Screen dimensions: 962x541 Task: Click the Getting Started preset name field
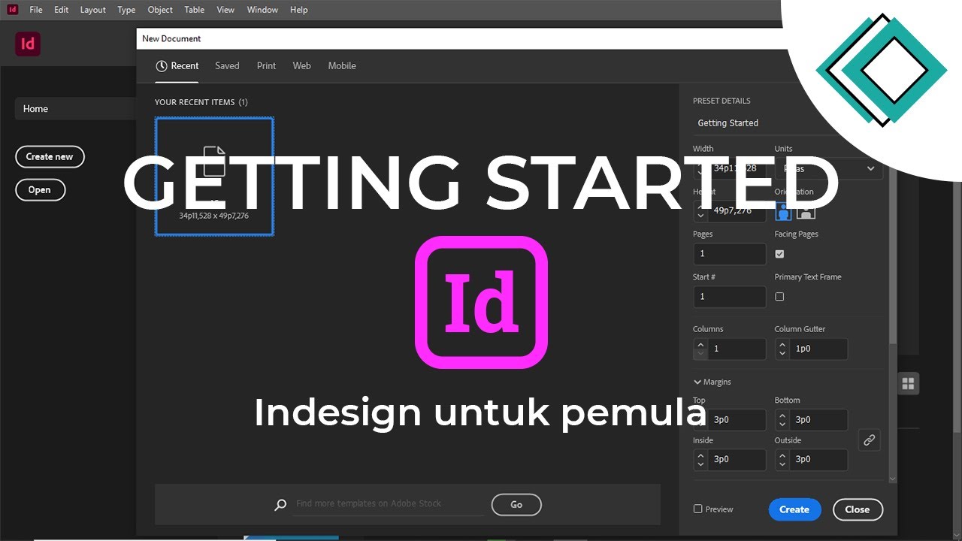[x=789, y=123]
